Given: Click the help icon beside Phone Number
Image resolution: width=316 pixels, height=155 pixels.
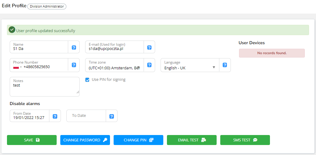Looking at the screenshot, I should (74, 65).
